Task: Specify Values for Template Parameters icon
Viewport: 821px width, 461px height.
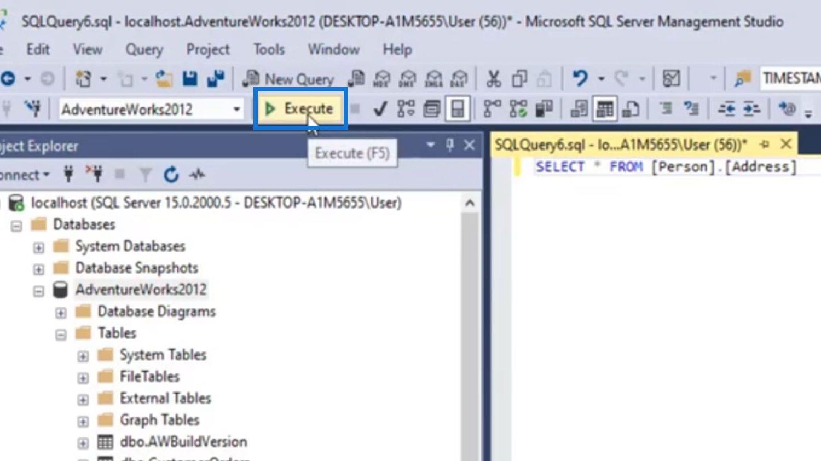Action: (787, 109)
